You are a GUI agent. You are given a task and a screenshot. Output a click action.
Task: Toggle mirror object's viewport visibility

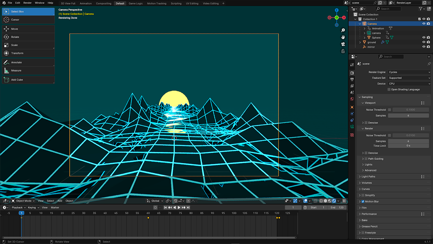coord(424,47)
